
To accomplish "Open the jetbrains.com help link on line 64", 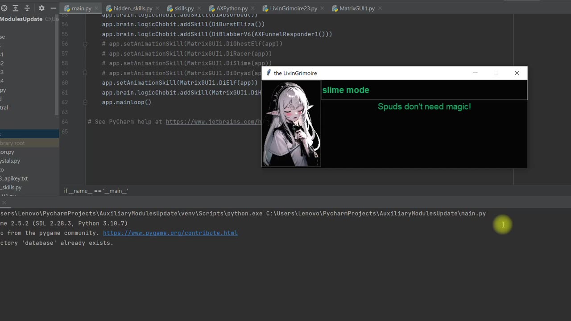I will [x=213, y=122].
